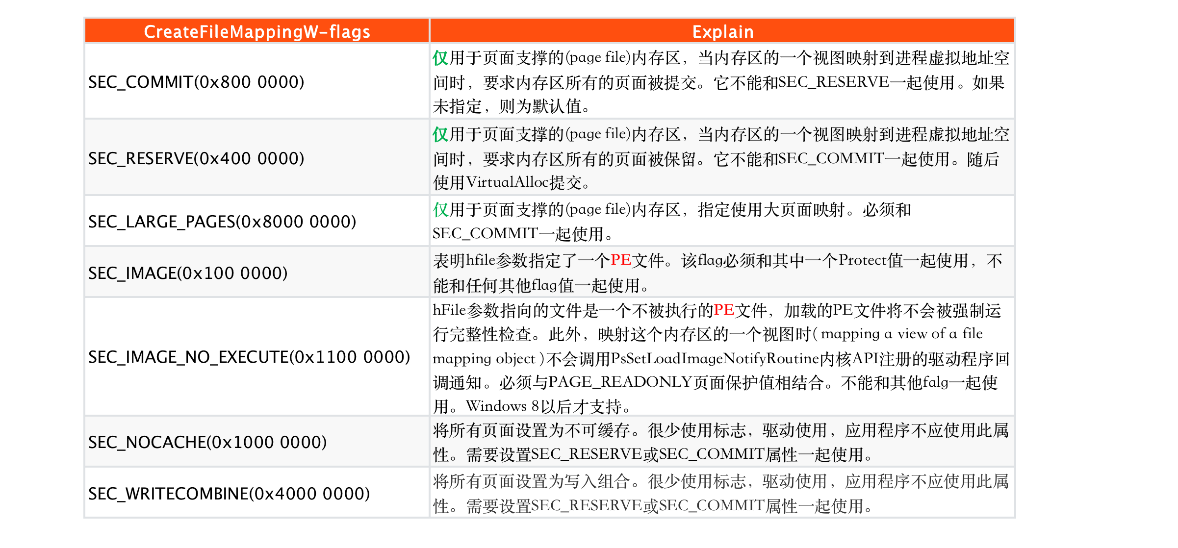Click the red PE in SEC_IMAGE_NO_EXECUTE explanation
This screenshot has width=1178, height=548.
point(723,310)
